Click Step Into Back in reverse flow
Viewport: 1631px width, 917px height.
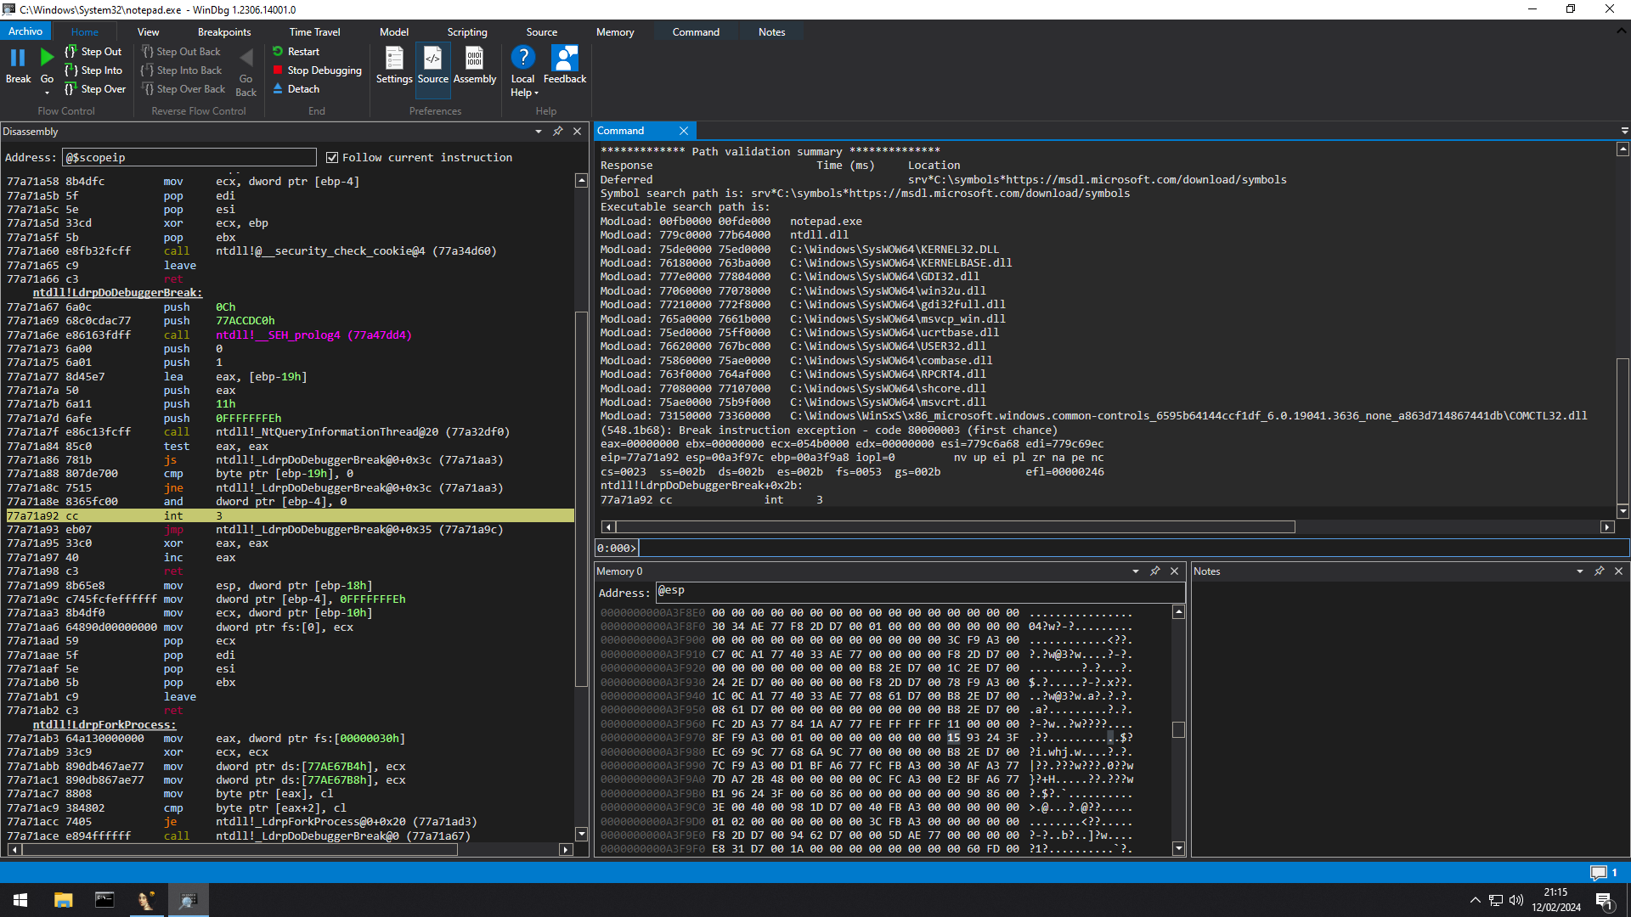point(182,70)
